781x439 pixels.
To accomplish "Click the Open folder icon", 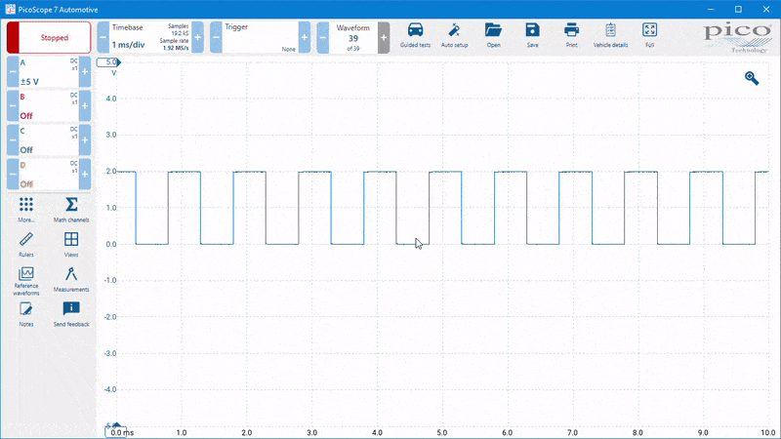I will 494,35.
